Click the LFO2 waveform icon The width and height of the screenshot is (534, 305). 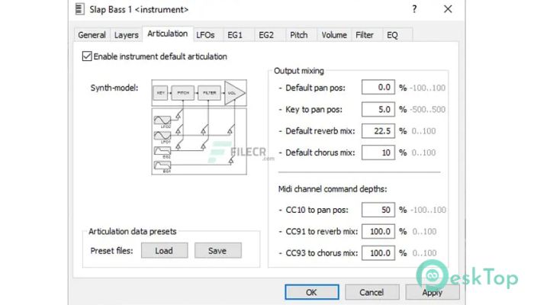(x=162, y=120)
